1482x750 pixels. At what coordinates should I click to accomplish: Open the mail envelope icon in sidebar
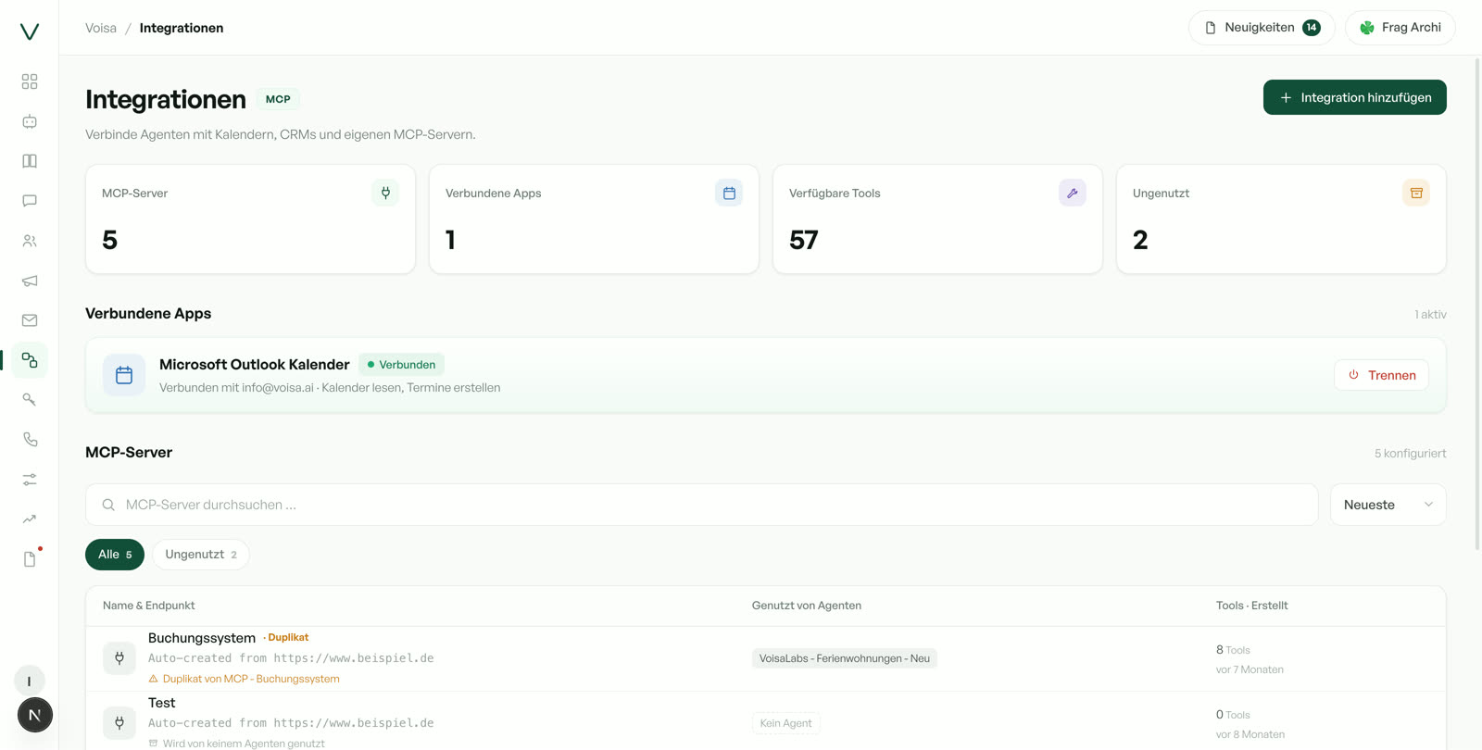30,320
